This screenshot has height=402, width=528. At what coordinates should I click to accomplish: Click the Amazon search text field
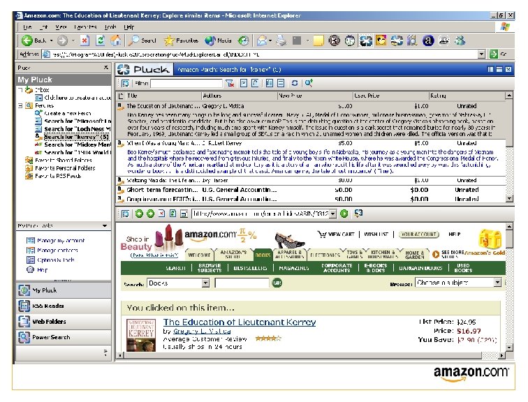tap(242, 283)
